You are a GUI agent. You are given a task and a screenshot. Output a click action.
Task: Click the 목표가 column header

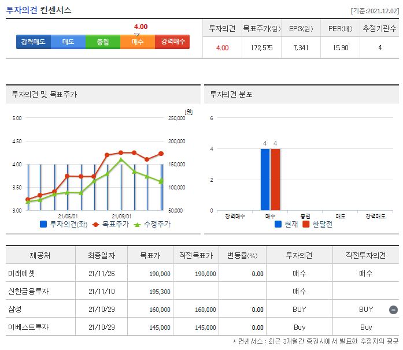coord(150,255)
